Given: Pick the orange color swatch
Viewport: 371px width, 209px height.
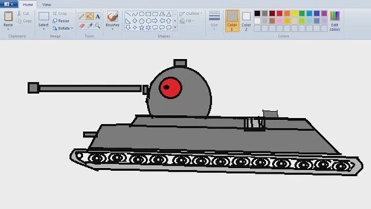Looking at the screenshot, I should tap(287, 13).
